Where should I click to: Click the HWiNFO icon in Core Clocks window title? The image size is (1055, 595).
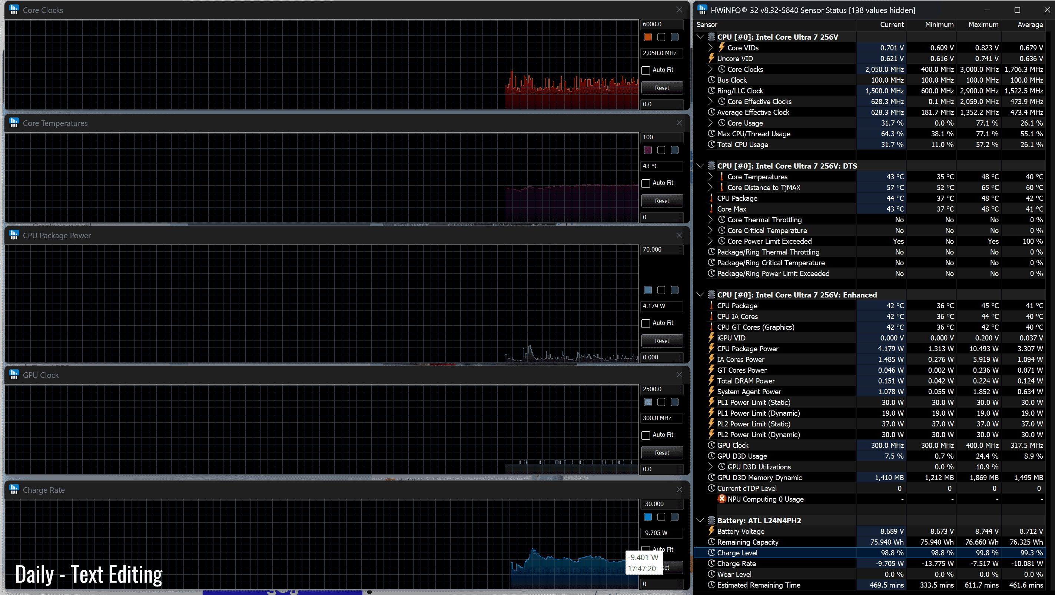point(14,10)
